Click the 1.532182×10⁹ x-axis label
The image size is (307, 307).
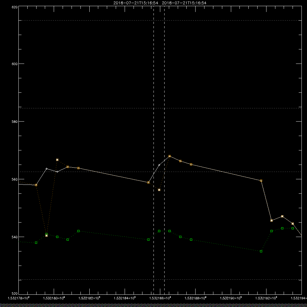[x=89, y=298]
